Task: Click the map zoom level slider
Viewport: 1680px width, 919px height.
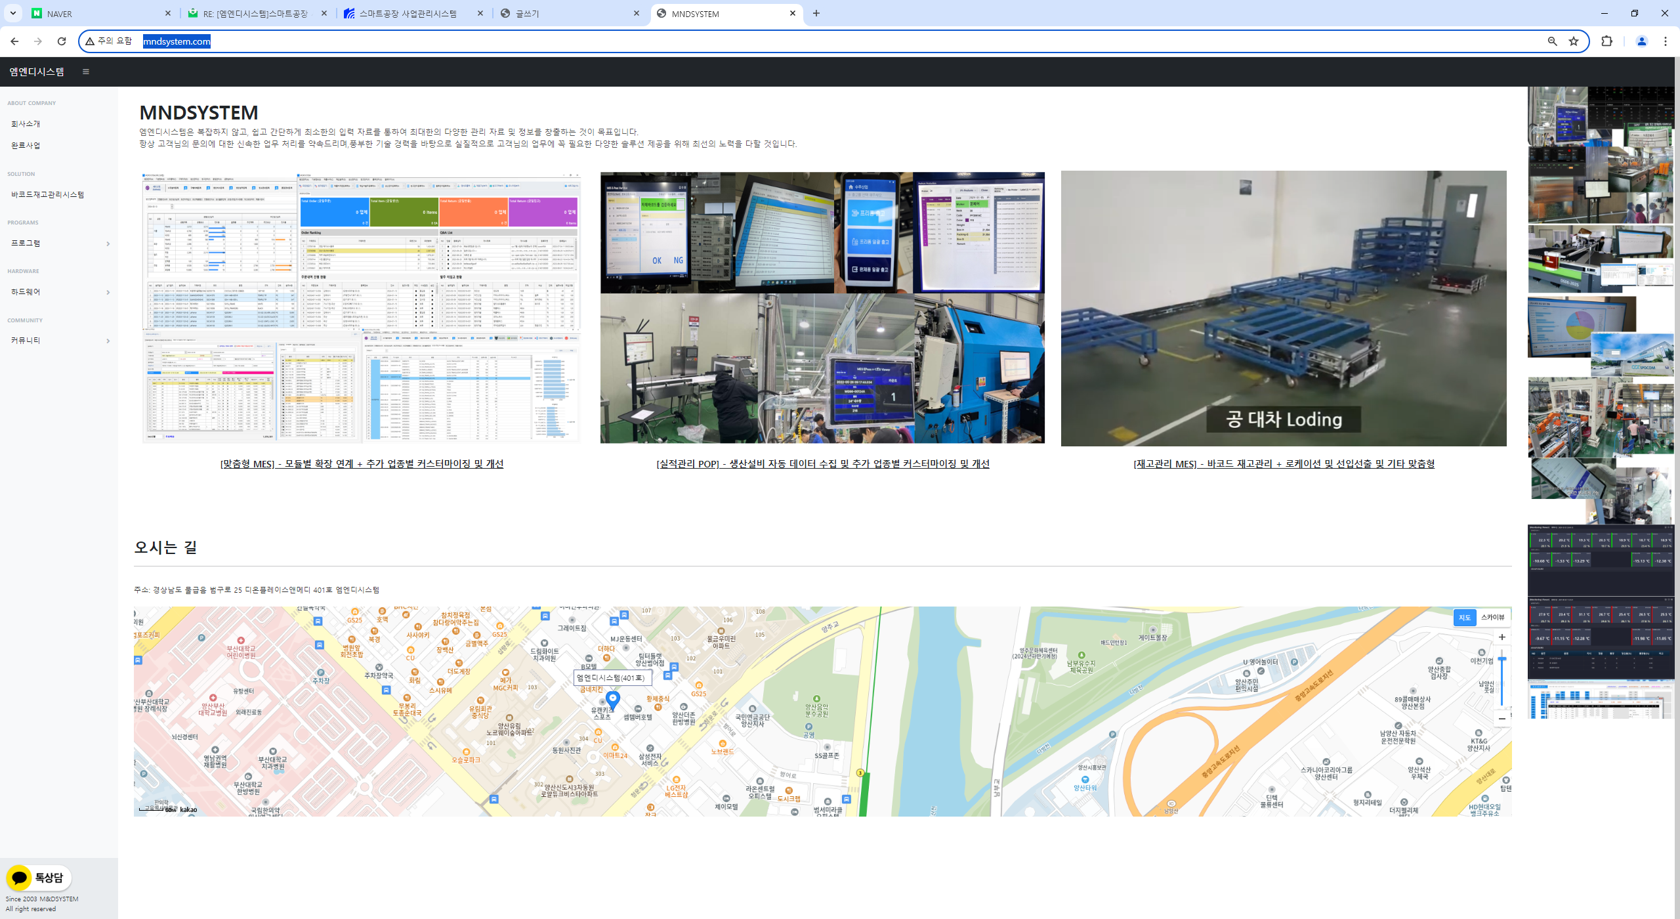Action: (1501, 676)
